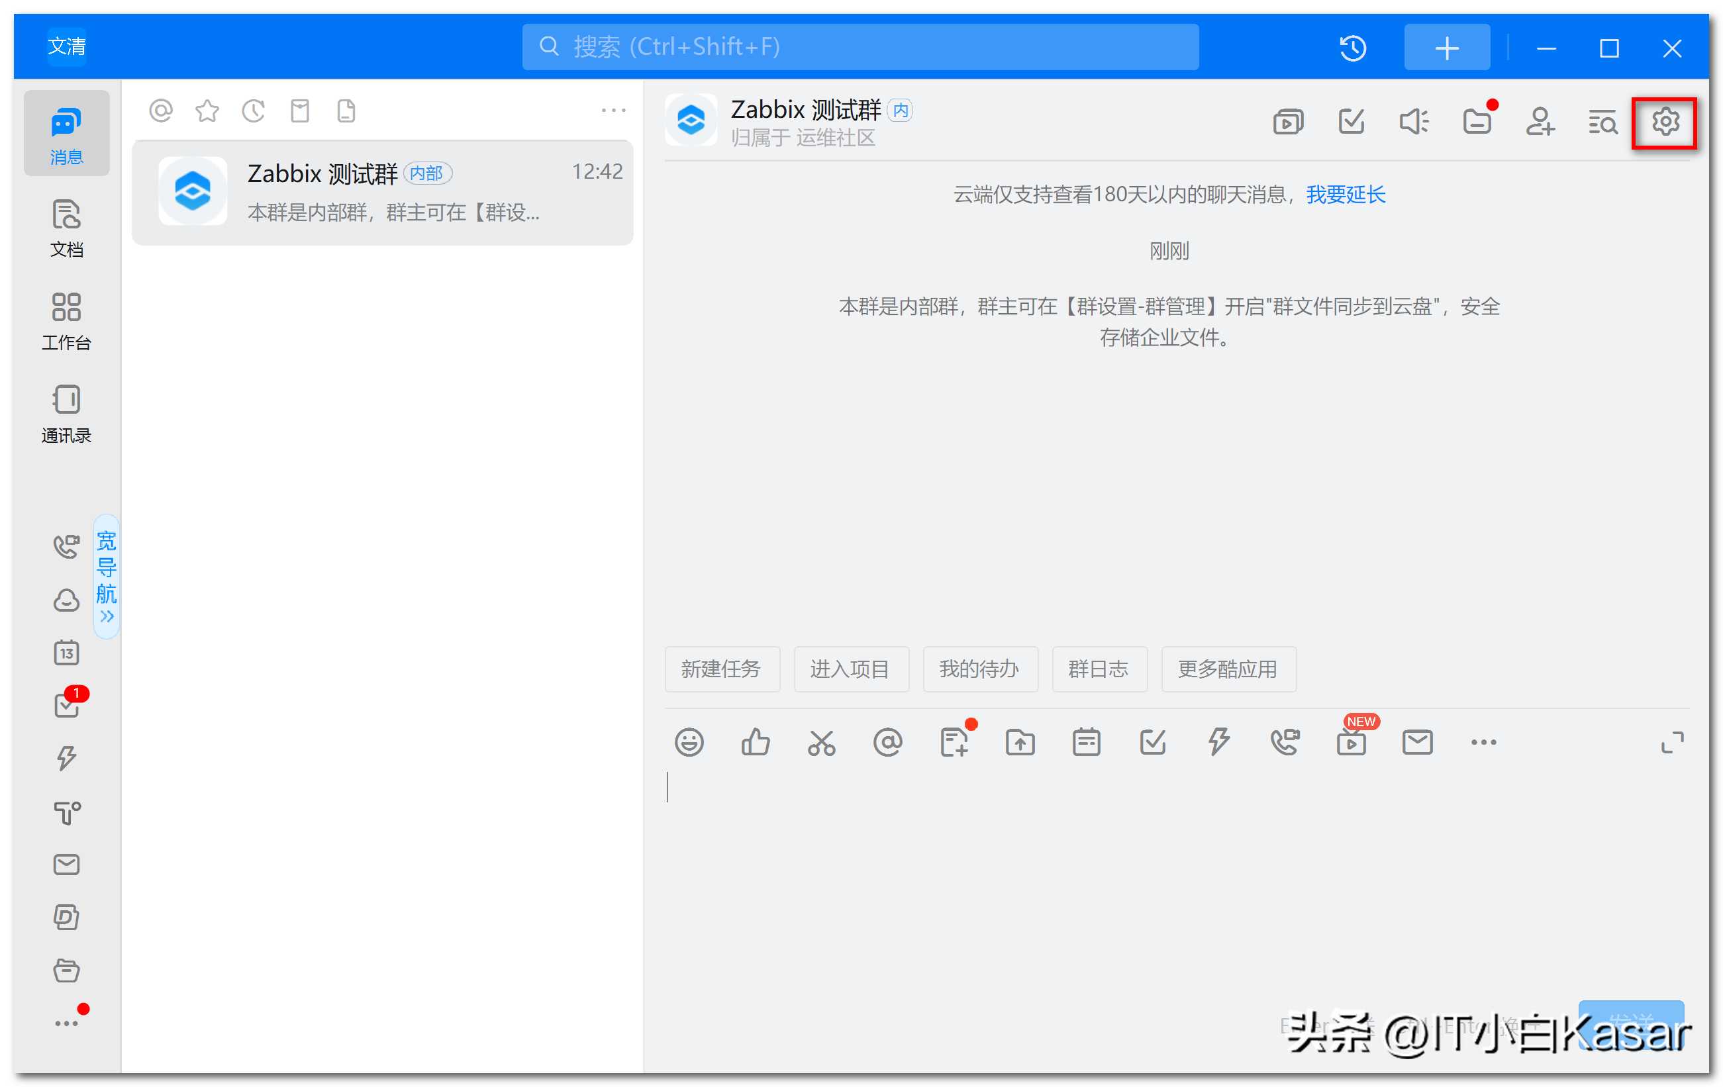1723x1087 pixels.
Task: Open the Messages (消息) tab in sidebar
Action: [66, 134]
